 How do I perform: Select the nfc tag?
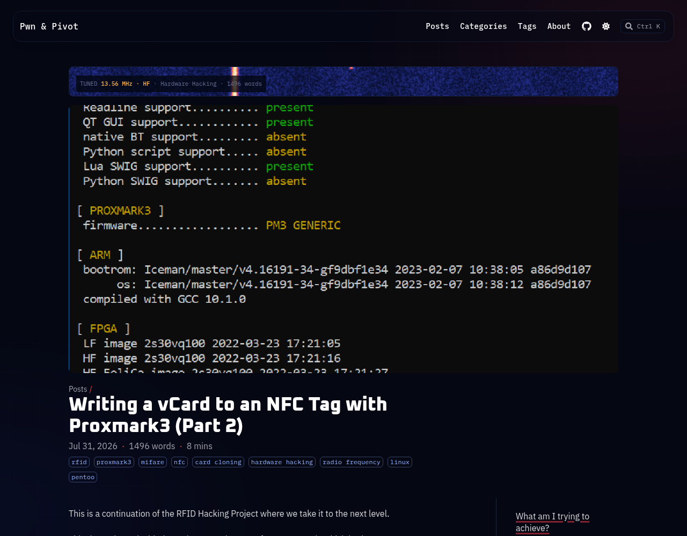[x=179, y=462]
